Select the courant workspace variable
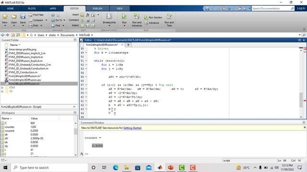The image size is (307, 172). click(10, 131)
